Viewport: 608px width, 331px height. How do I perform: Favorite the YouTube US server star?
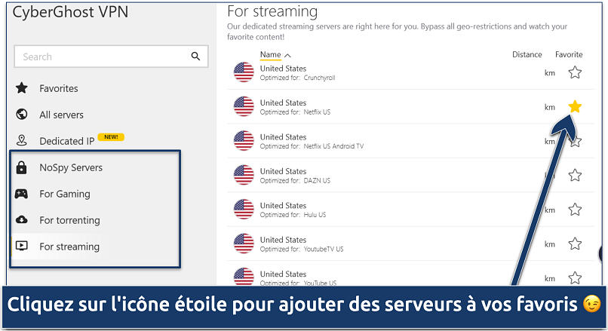[x=575, y=278]
